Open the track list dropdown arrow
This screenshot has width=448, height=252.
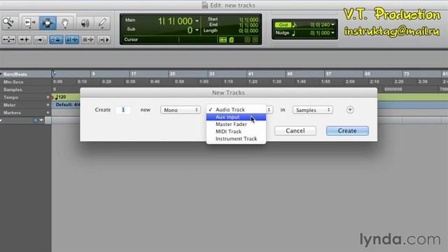point(42,120)
